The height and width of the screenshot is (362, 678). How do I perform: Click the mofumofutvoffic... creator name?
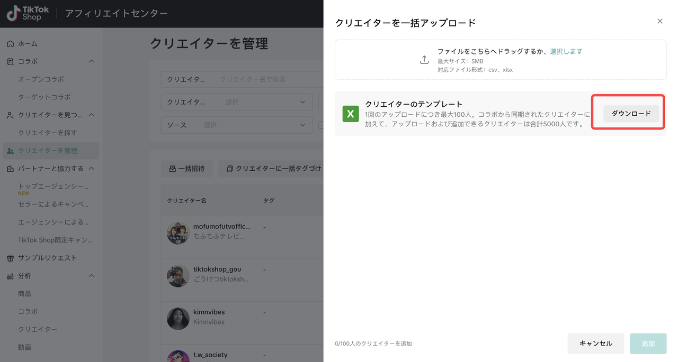click(x=222, y=226)
